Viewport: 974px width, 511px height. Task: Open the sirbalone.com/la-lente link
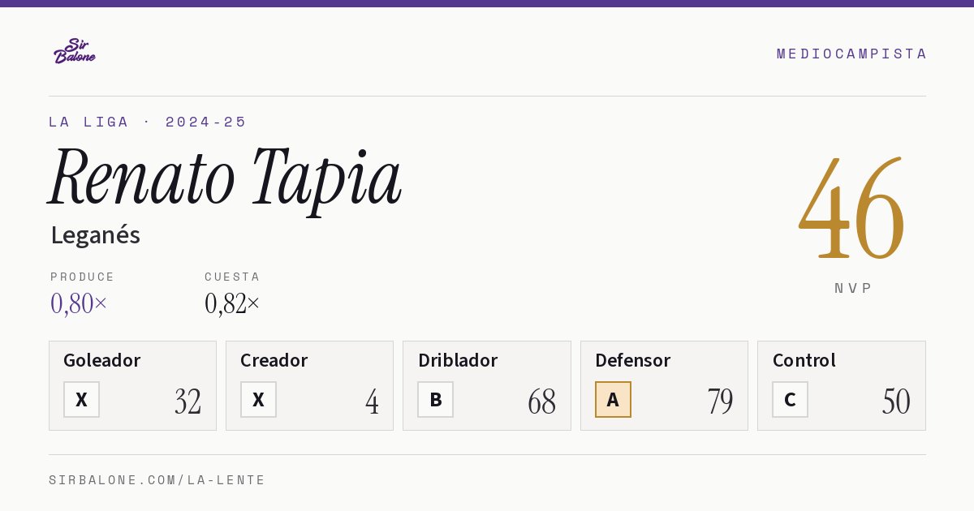(157, 480)
